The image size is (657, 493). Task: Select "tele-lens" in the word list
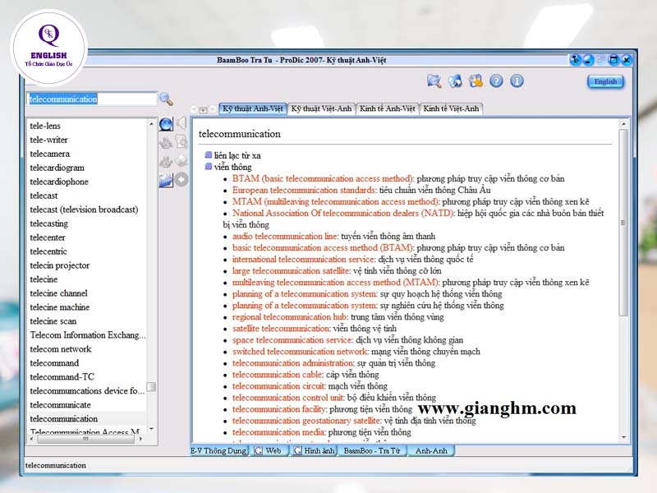pyautogui.click(x=45, y=126)
